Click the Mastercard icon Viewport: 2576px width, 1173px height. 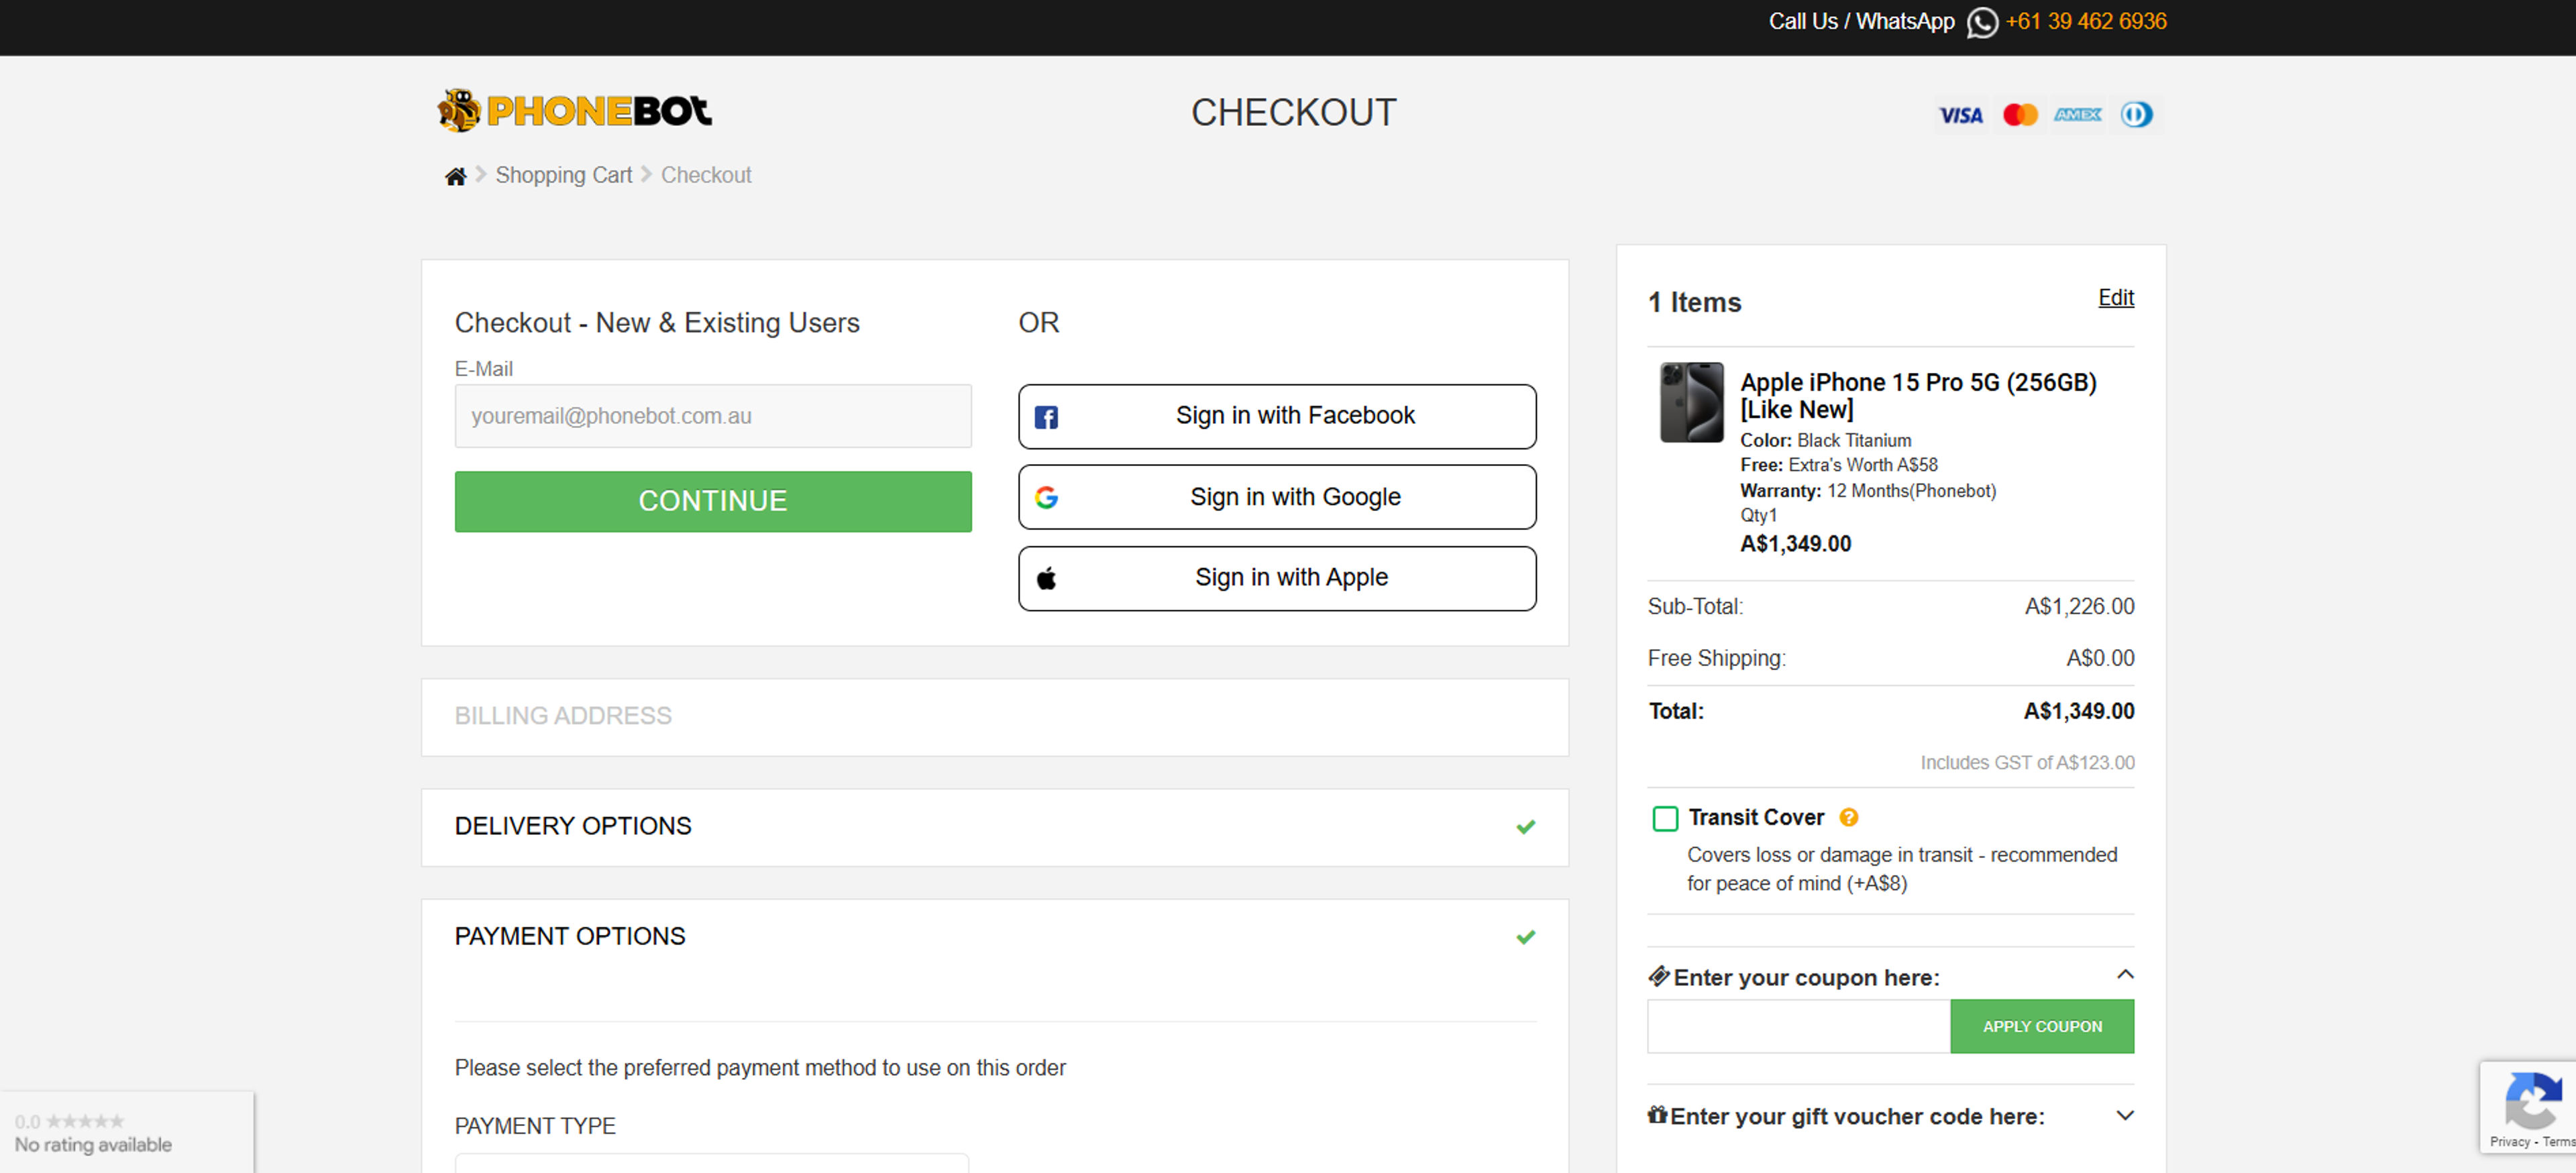(2020, 115)
